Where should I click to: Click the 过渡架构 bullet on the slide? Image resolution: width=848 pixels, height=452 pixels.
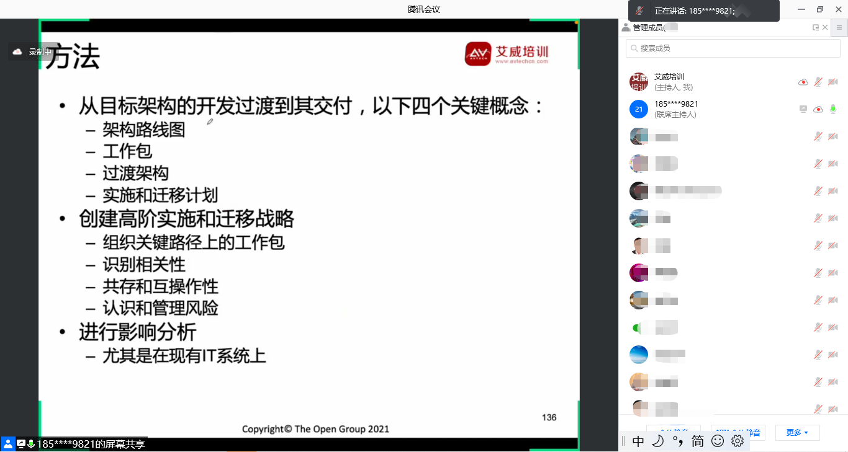click(135, 173)
